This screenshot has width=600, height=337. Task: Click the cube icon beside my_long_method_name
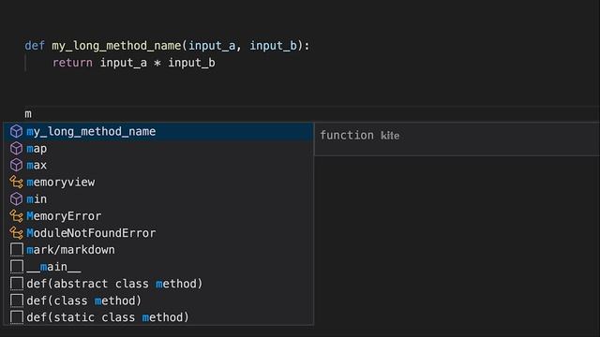pyautogui.click(x=16, y=131)
